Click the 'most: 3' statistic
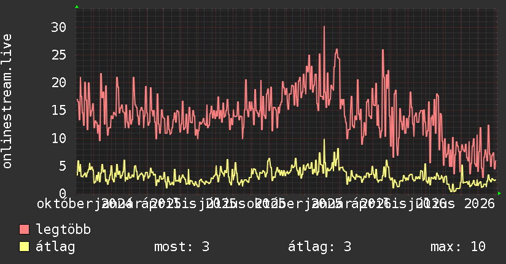 (x=182, y=247)
